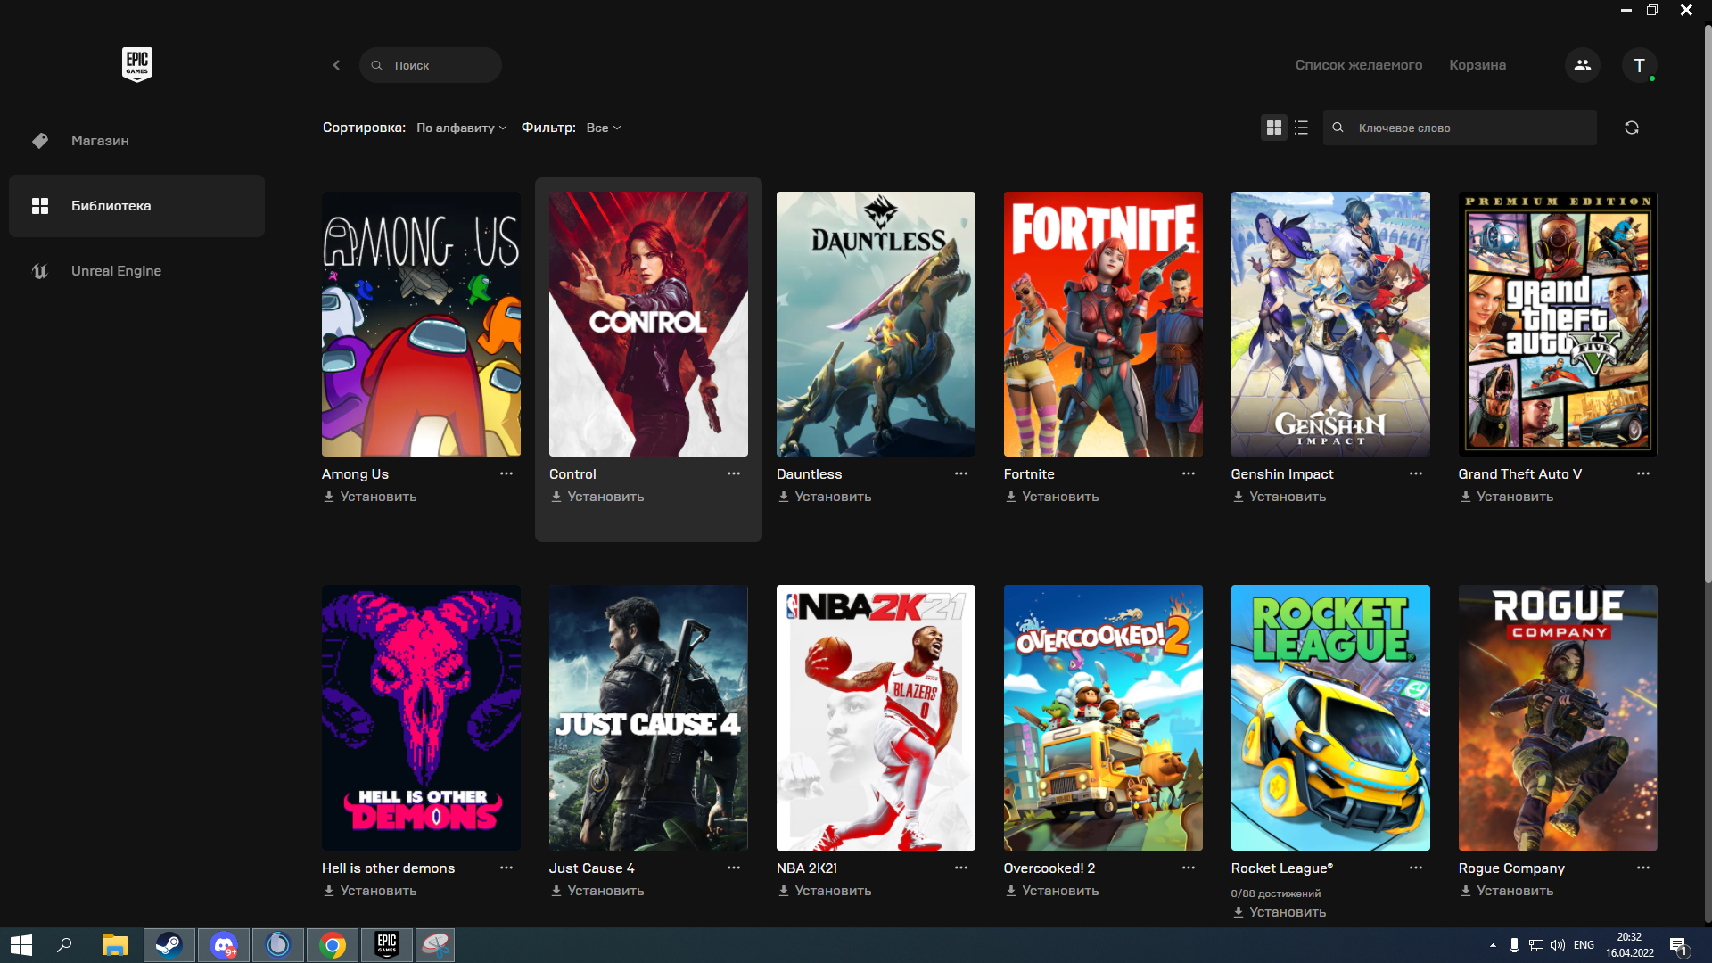Install Grand Theft Auto V via Установить
The width and height of the screenshot is (1712, 963).
tap(1507, 497)
